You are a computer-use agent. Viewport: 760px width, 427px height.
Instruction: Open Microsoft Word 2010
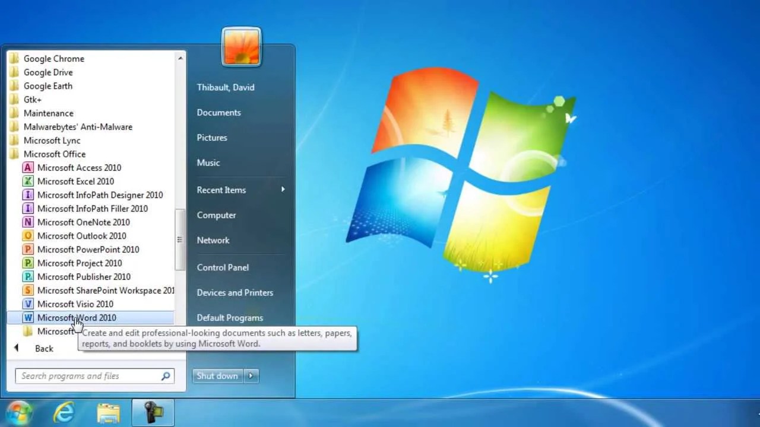tap(77, 317)
